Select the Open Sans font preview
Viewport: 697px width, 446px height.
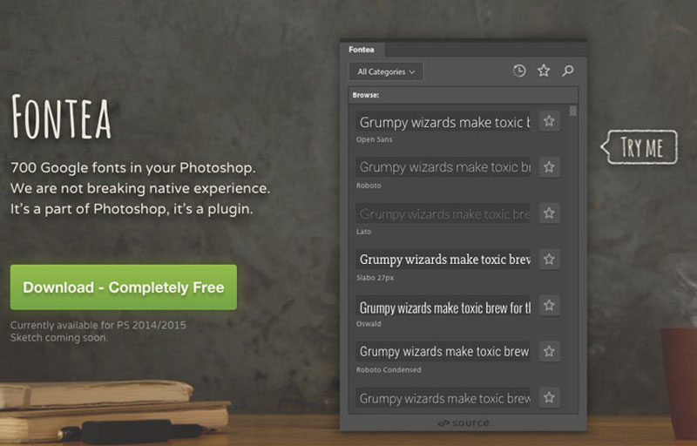click(x=443, y=122)
